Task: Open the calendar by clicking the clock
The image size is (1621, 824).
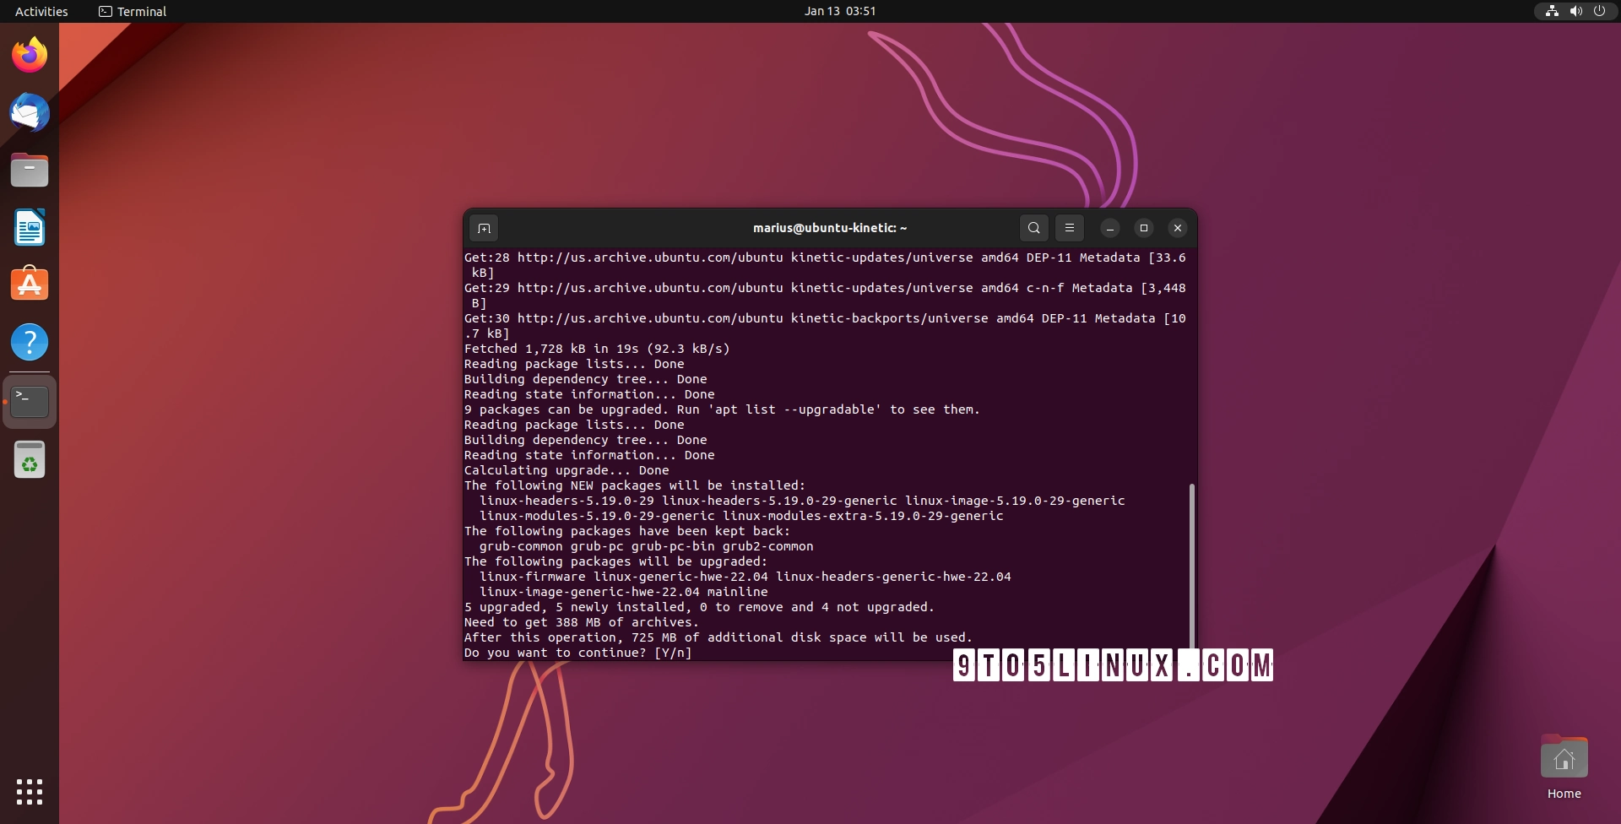Action: tap(840, 11)
